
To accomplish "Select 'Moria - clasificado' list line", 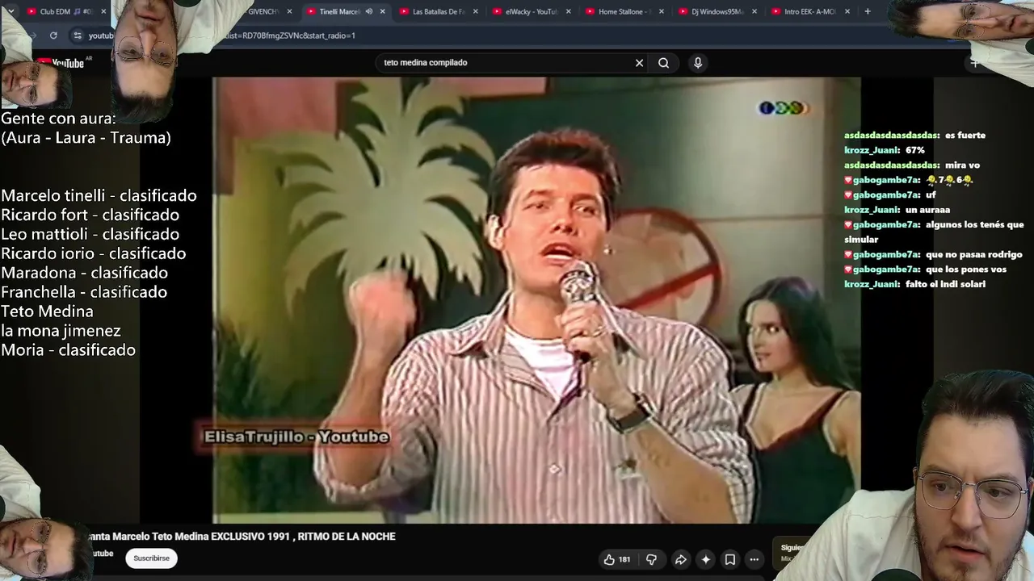I will (x=68, y=350).
